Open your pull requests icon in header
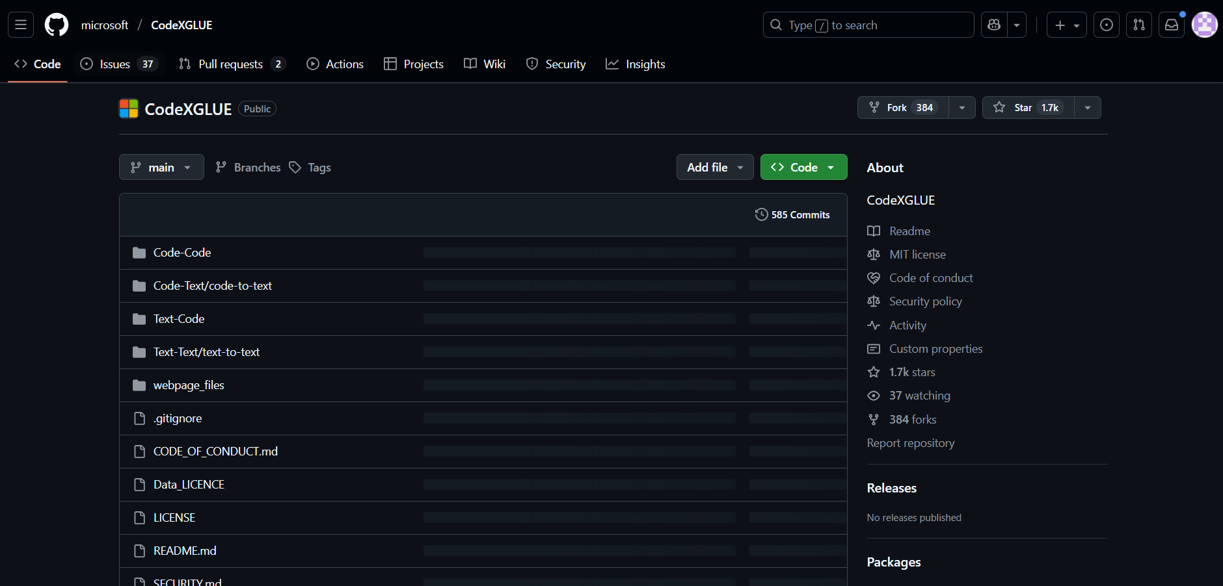 [1139, 25]
